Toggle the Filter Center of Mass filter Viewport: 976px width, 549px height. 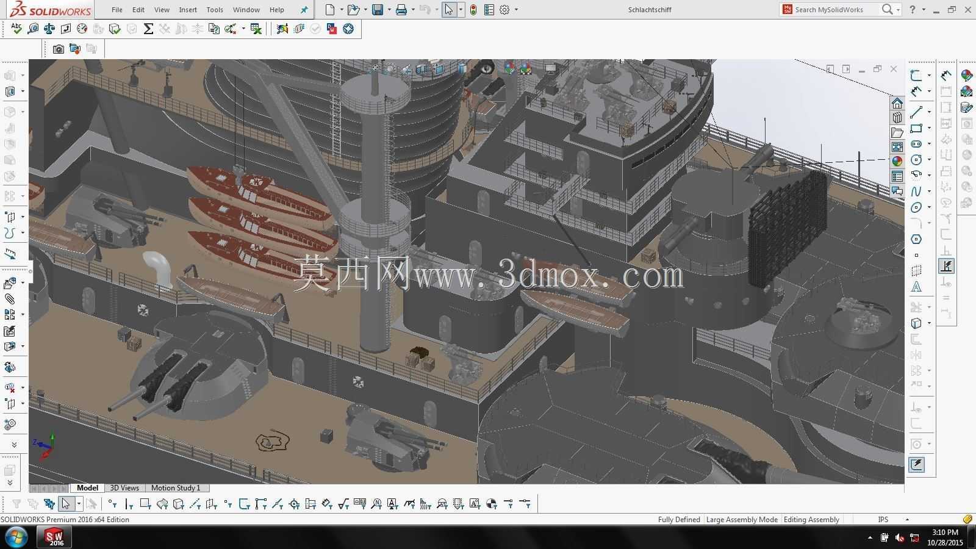(x=492, y=504)
